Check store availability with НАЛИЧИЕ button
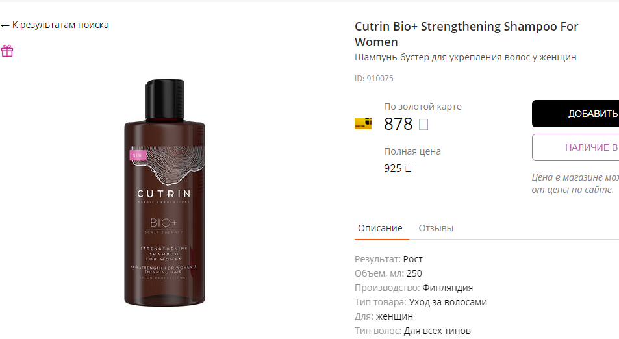The image size is (619, 339). [575, 147]
